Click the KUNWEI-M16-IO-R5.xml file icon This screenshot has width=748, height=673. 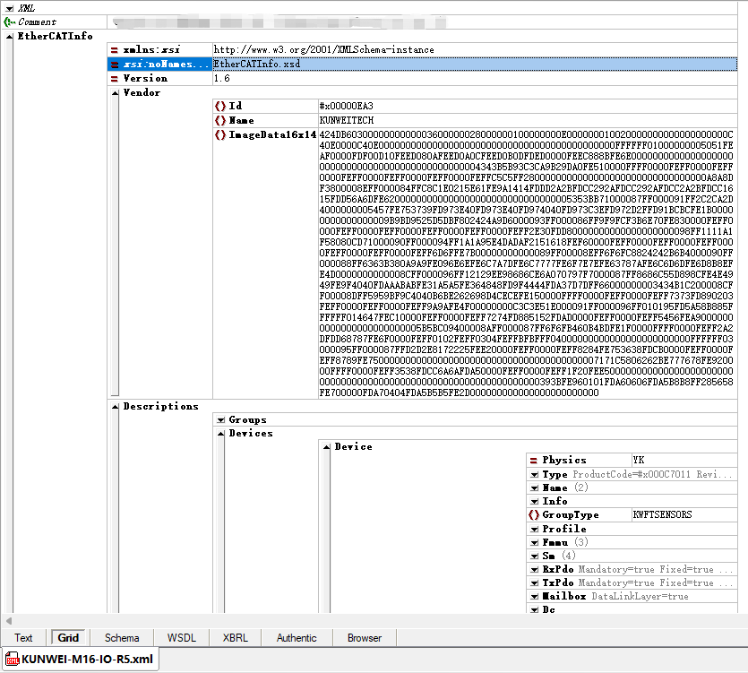[13, 660]
